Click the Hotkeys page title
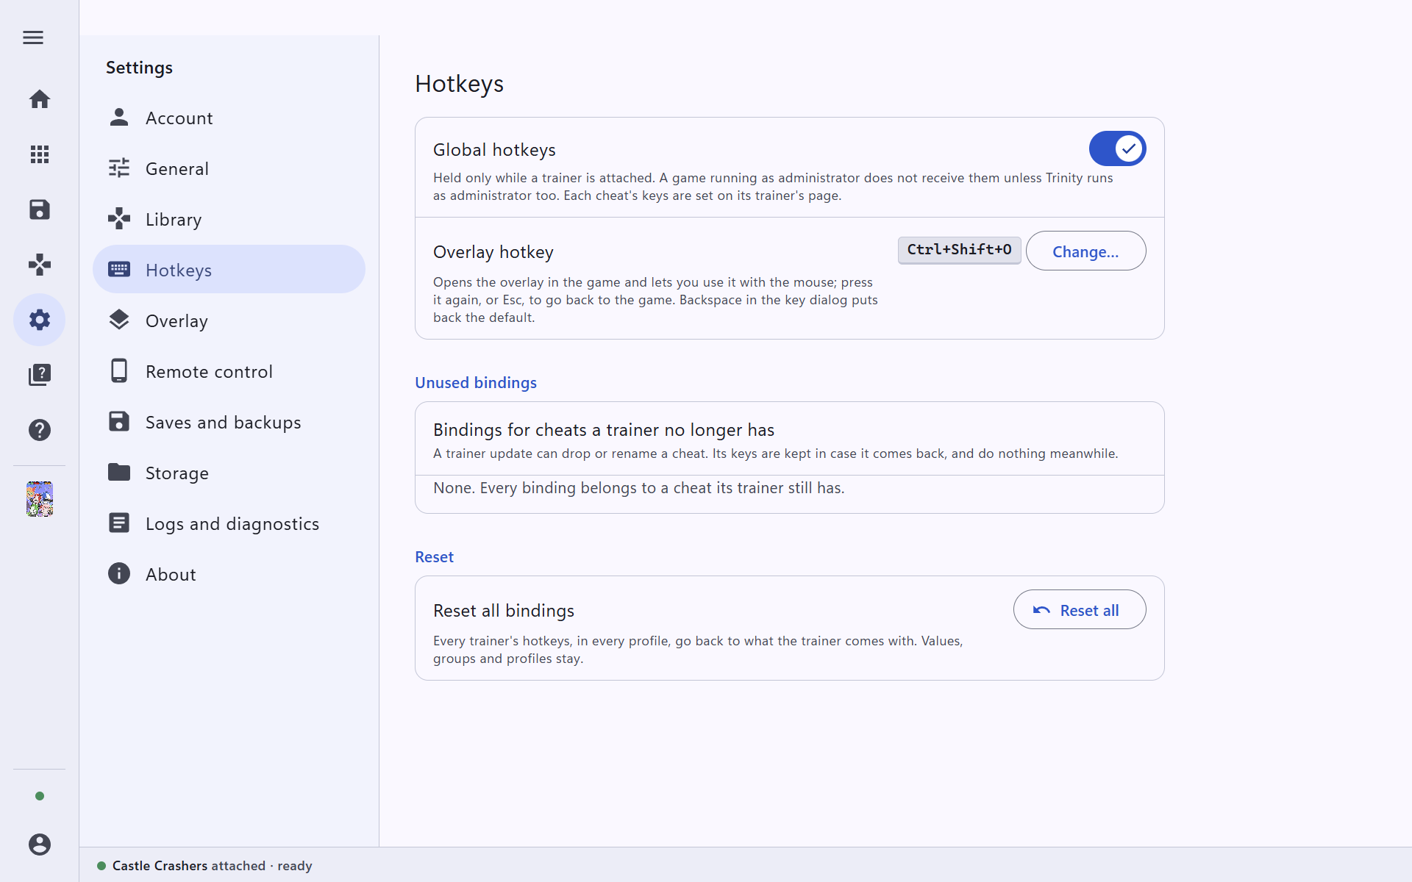1412x882 pixels. point(459,84)
